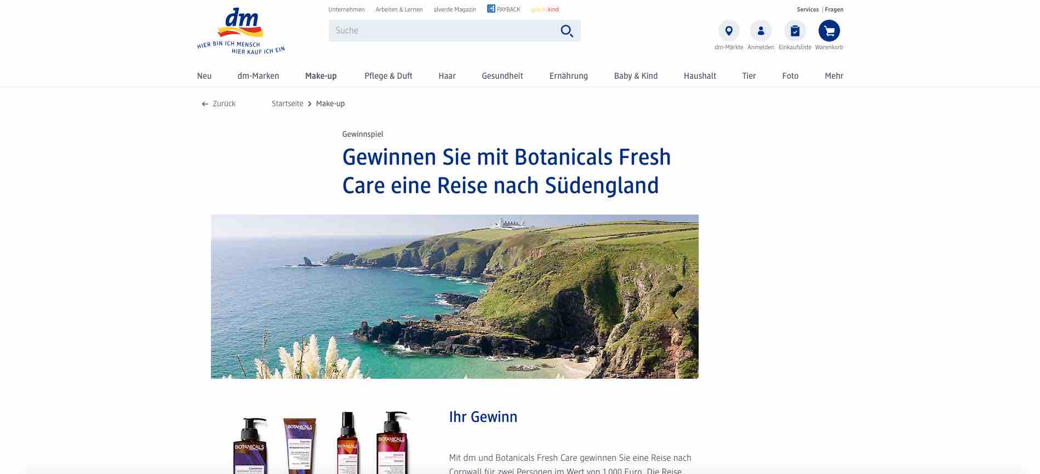Open the glückskind link
Viewport: 1040px width, 474px height.
(545, 9)
